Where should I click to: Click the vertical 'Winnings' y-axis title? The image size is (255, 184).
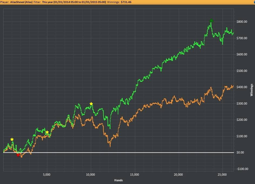(251, 90)
